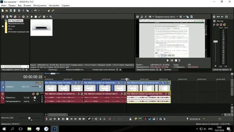
Task: Select Все медиафайлы in media tree
Action: 15,21
